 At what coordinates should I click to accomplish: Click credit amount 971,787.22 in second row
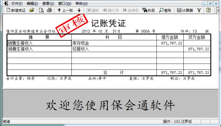pos(198,49)
